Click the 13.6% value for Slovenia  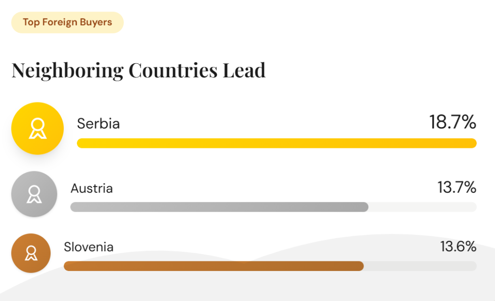coord(458,247)
